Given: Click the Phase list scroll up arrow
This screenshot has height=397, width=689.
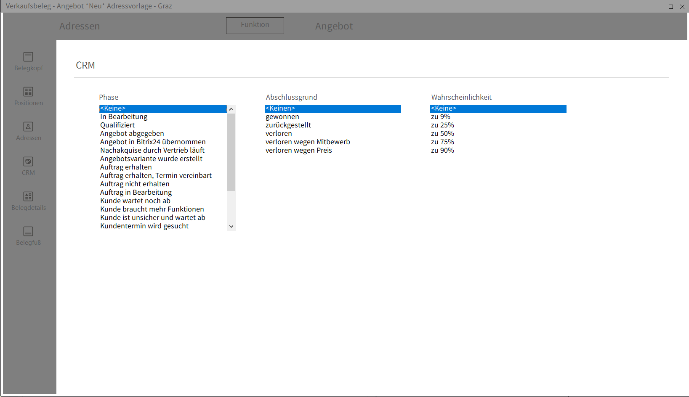Looking at the screenshot, I should [231, 109].
